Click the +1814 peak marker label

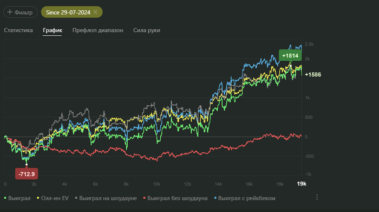(x=290, y=56)
